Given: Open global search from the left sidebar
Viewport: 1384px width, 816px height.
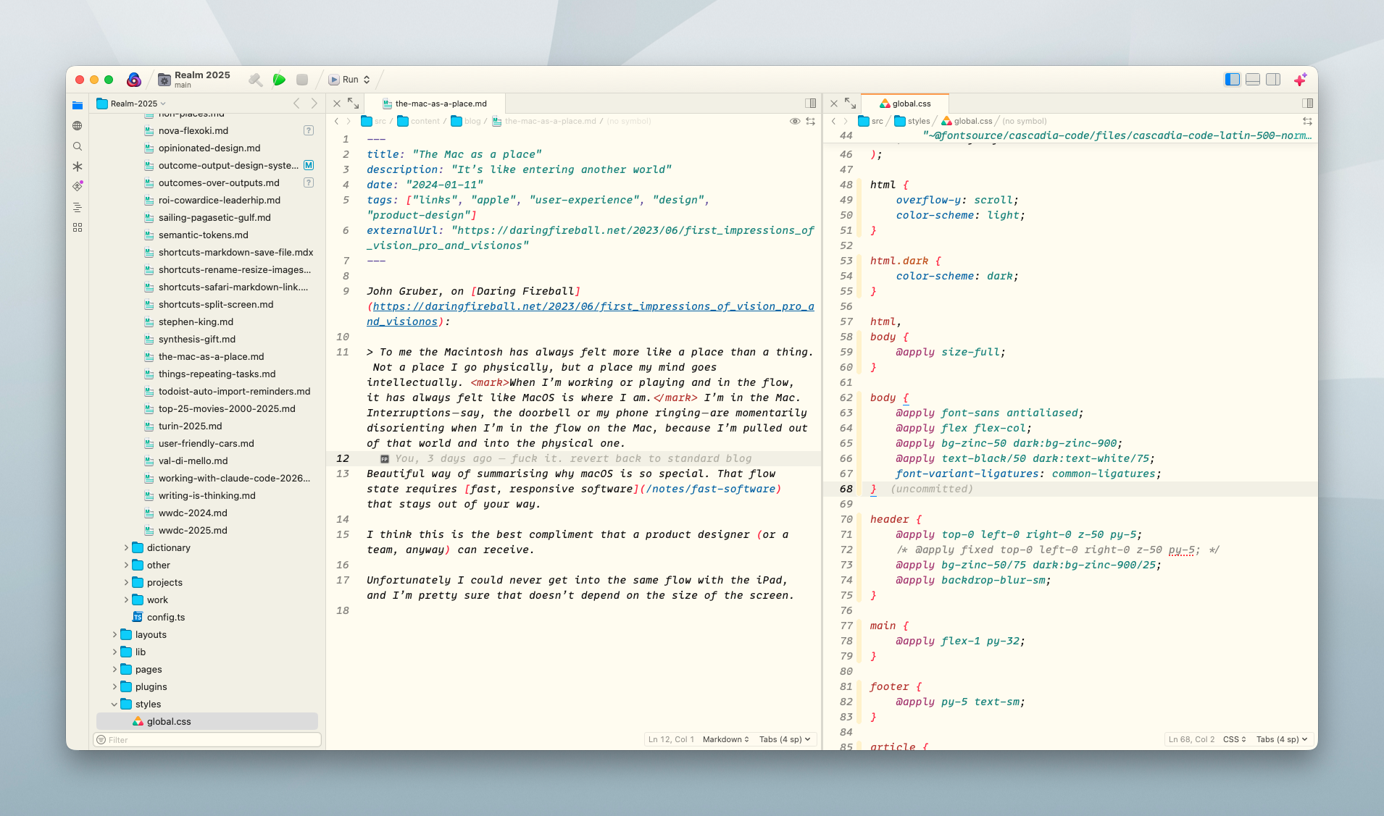Looking at the screenshot, I should pos(78,146).
